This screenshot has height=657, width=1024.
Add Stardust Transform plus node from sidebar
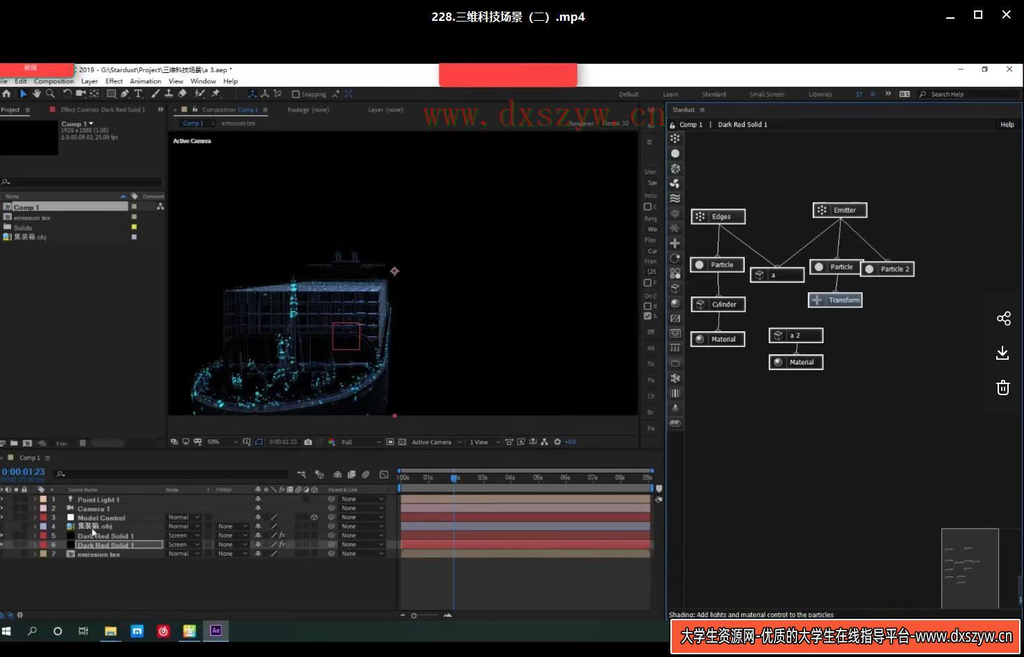click(x=675, y=243)
